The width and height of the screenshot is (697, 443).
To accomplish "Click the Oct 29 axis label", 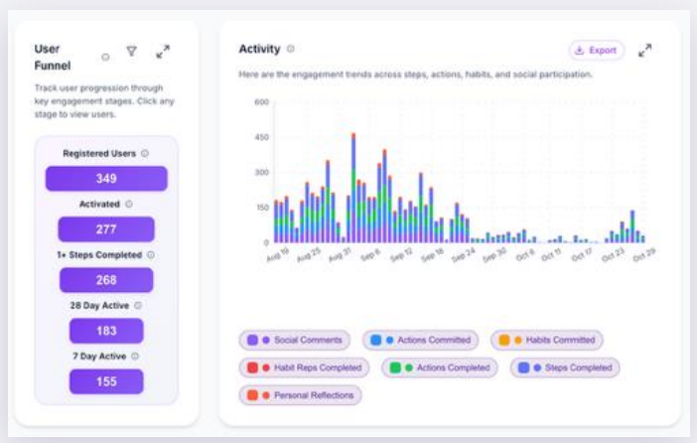I will (x=644, y=255).
